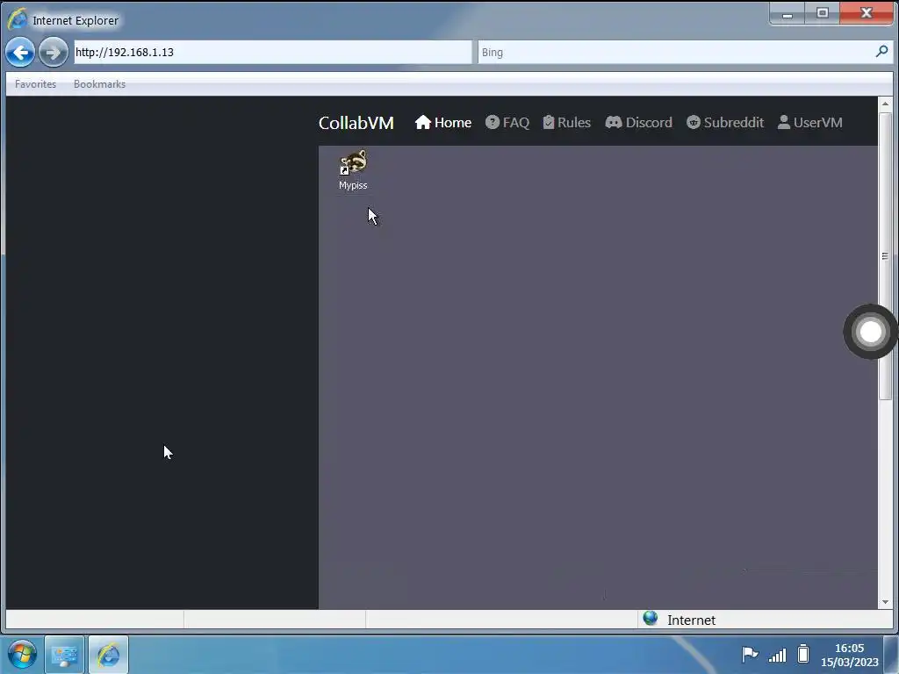Maximize the Internet Explorer window
899x674 pixels.
(822, 12)
